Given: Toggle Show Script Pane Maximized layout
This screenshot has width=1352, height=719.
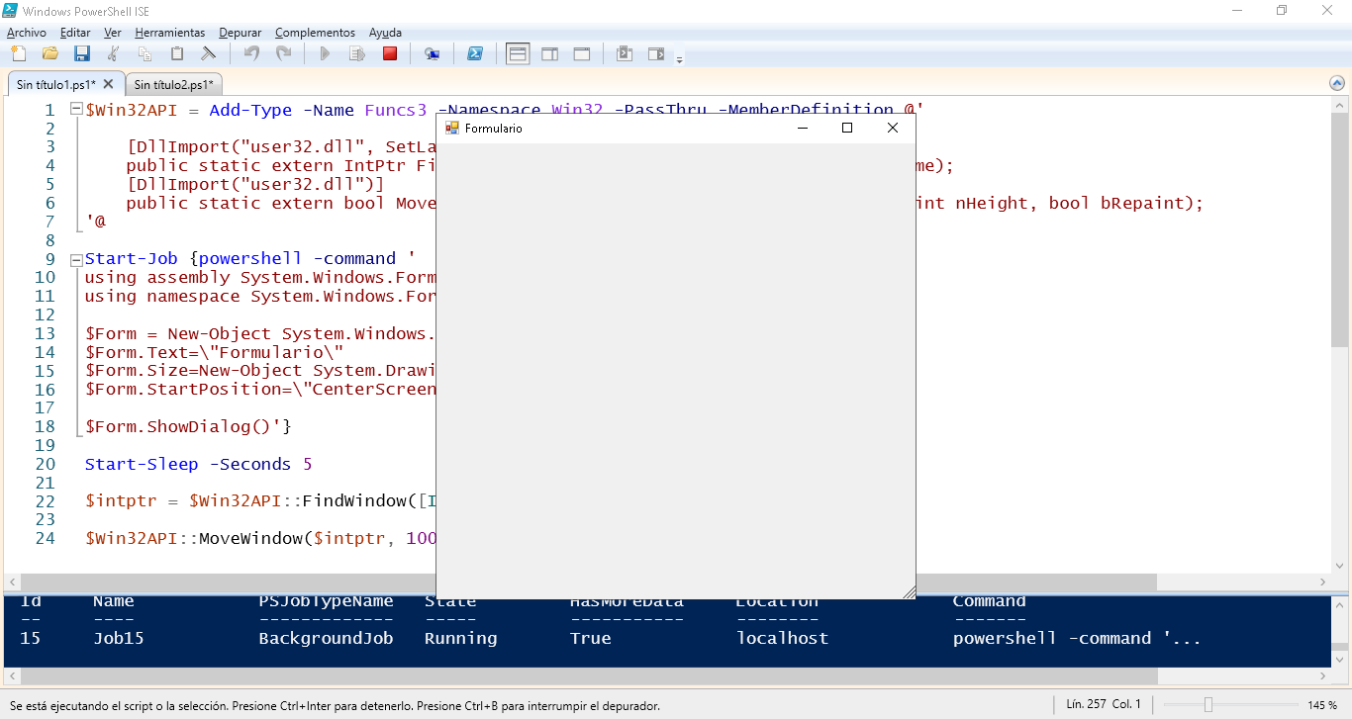Looking at the screenshot, I should coord(582,53).
